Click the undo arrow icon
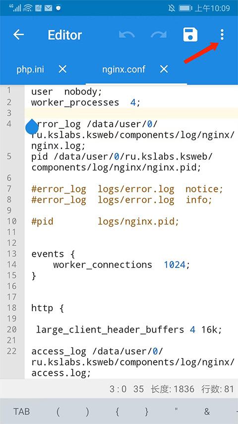The width and height of the screenshot is (238, 424). tap(127, 35)
